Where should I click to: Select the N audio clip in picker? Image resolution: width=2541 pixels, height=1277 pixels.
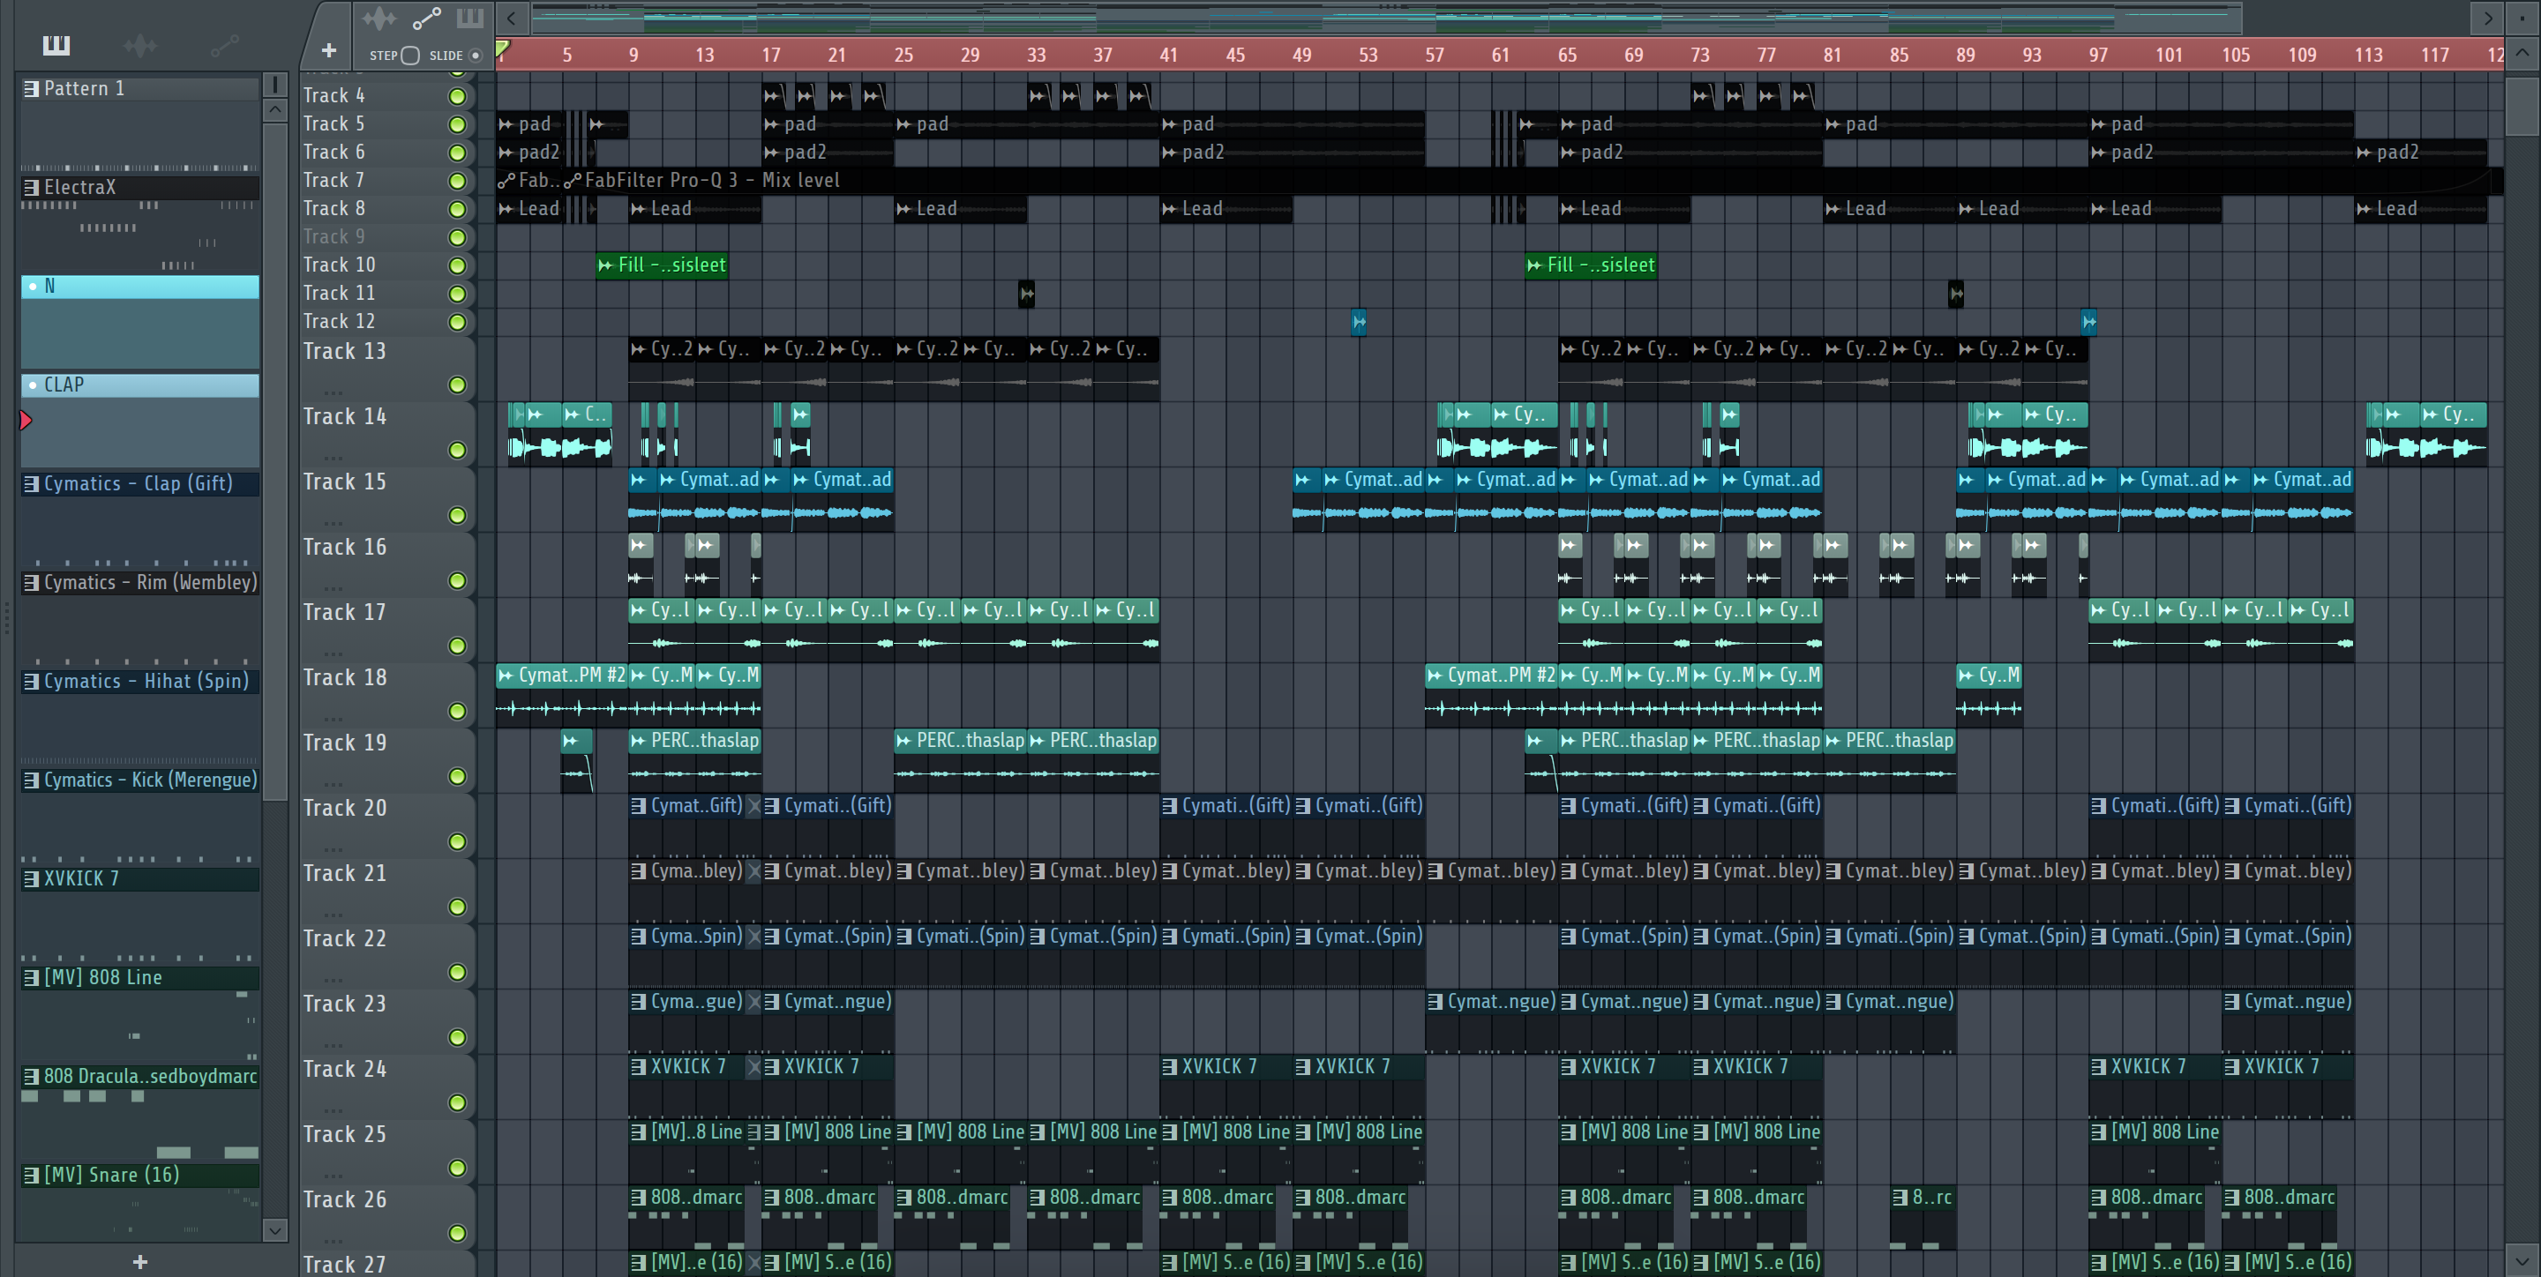tap(140, 286)
